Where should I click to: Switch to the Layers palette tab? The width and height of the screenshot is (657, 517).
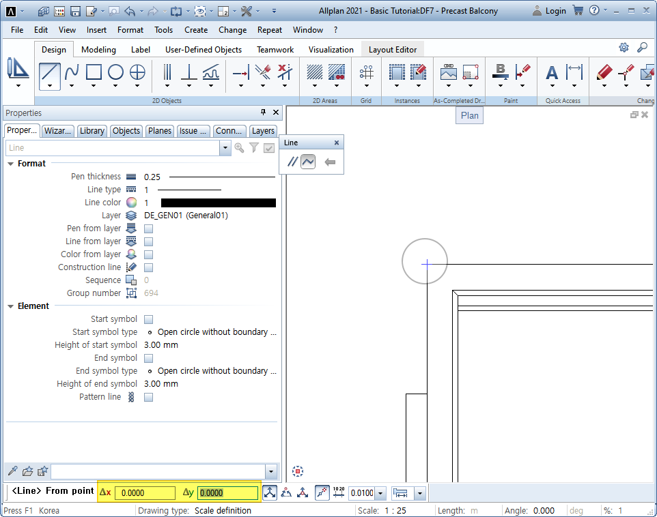click(263, 131)
